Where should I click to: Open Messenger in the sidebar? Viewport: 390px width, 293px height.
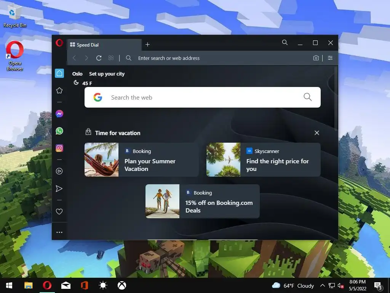coord(59,114)
